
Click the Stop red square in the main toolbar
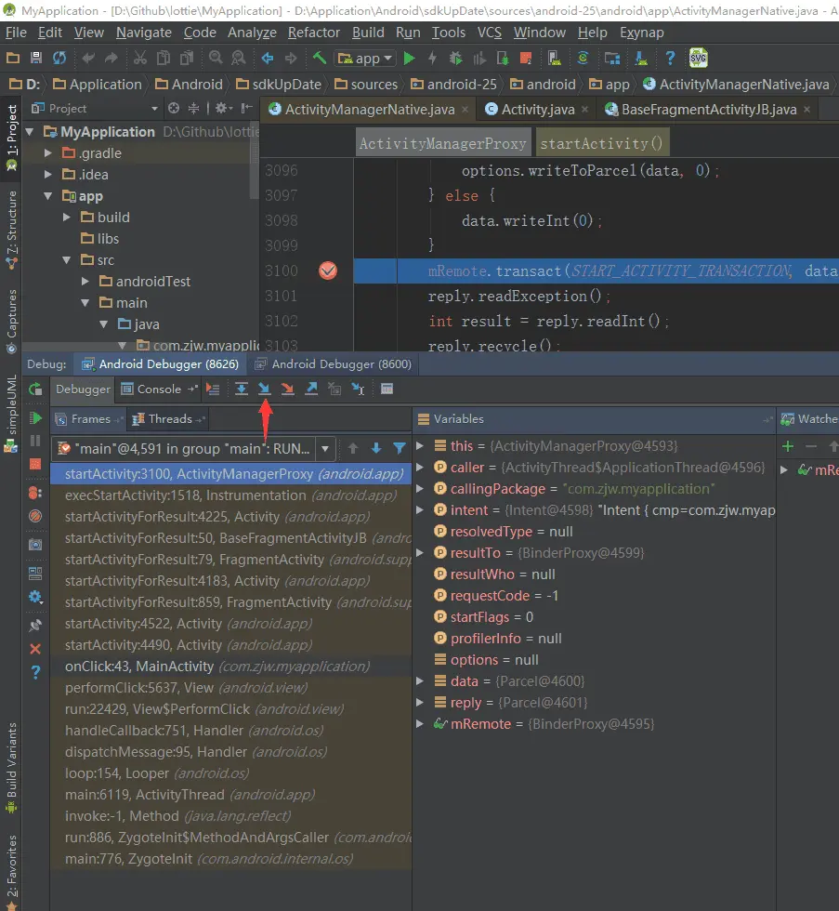click(x=526, y=58)
